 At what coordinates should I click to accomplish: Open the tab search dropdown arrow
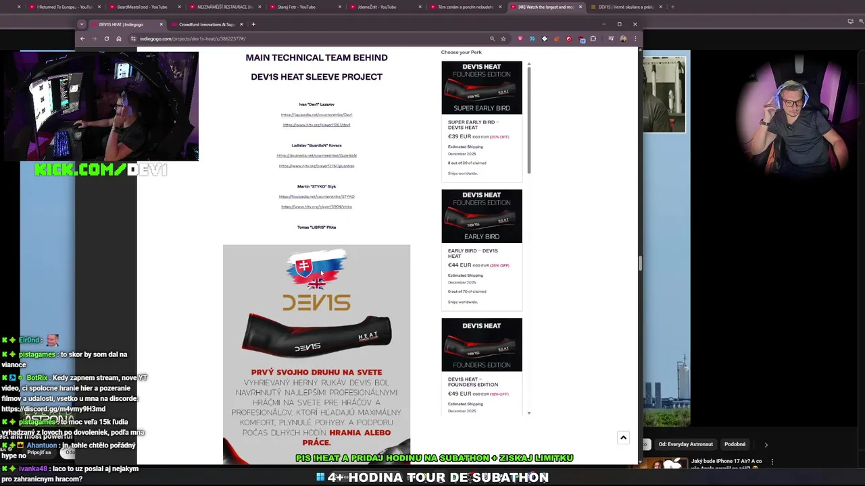click(x=82, y=24)
